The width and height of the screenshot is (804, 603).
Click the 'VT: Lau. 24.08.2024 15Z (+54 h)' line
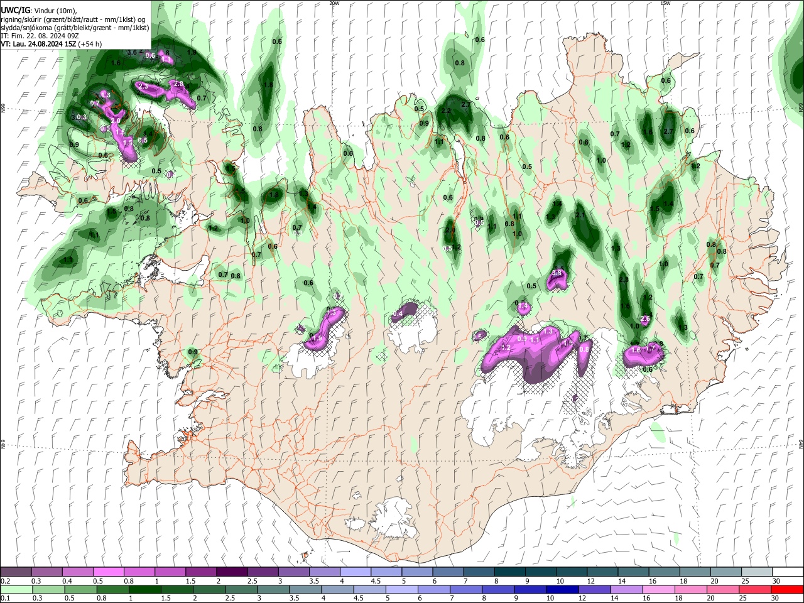tap(52, 44)
